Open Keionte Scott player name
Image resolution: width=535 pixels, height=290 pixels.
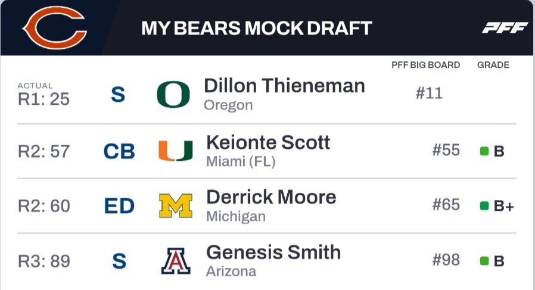coord(268,142)
